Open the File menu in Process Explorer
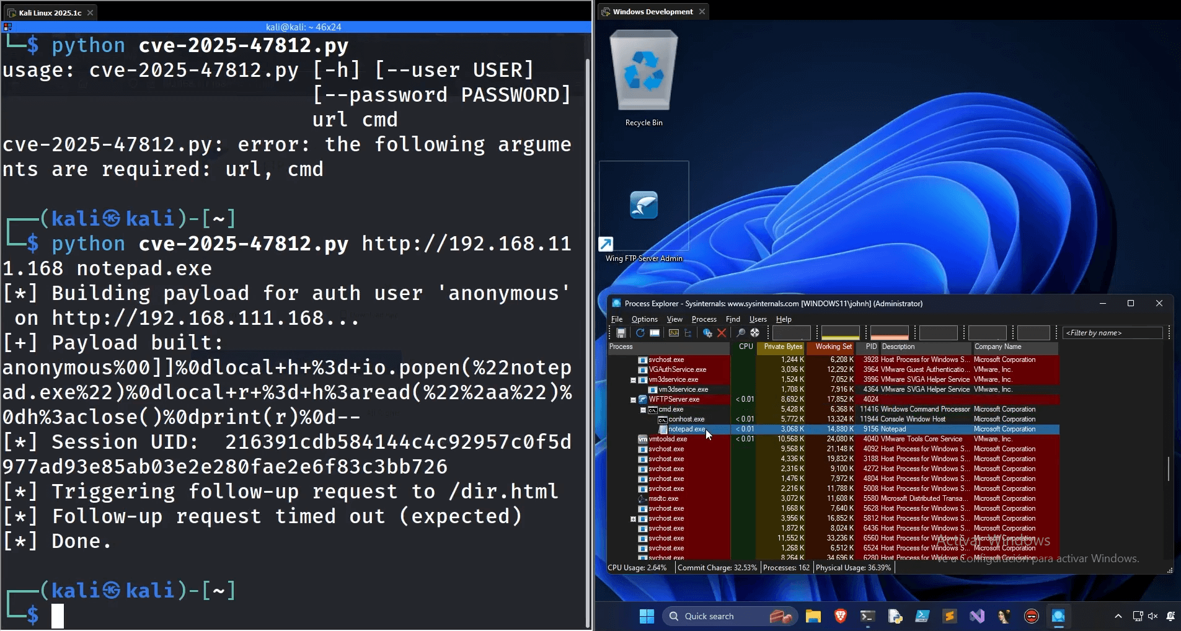 [x=617, y=319]
